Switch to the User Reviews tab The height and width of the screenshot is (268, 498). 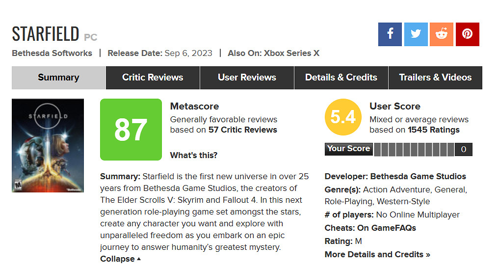pyautogui.click(x=247, y=78)
